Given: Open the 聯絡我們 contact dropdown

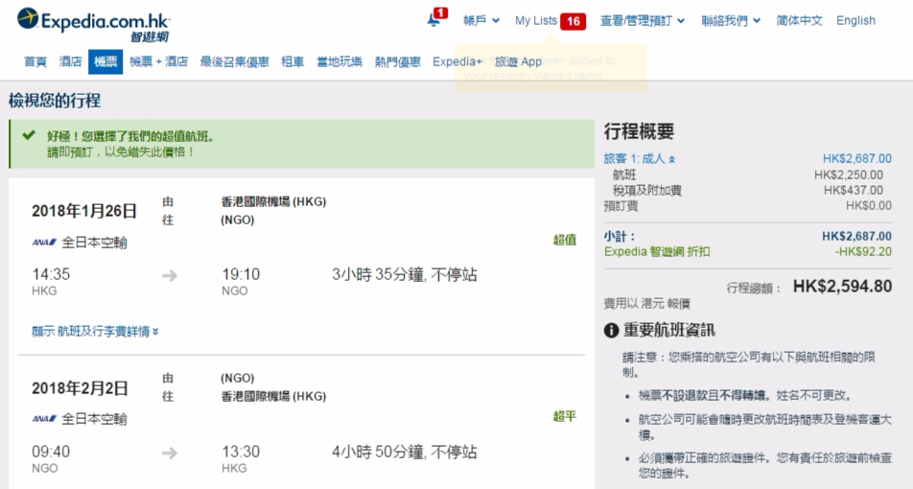Looking at the screenshot, I should [730, 20].
